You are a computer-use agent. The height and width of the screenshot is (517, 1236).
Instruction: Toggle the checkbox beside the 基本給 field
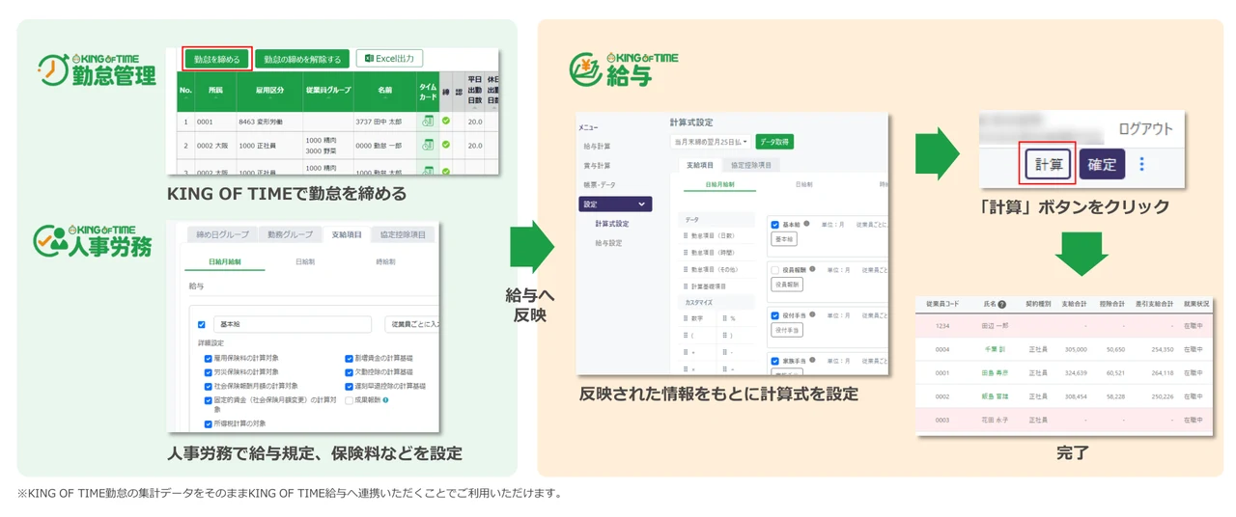[x=201, y=325]
